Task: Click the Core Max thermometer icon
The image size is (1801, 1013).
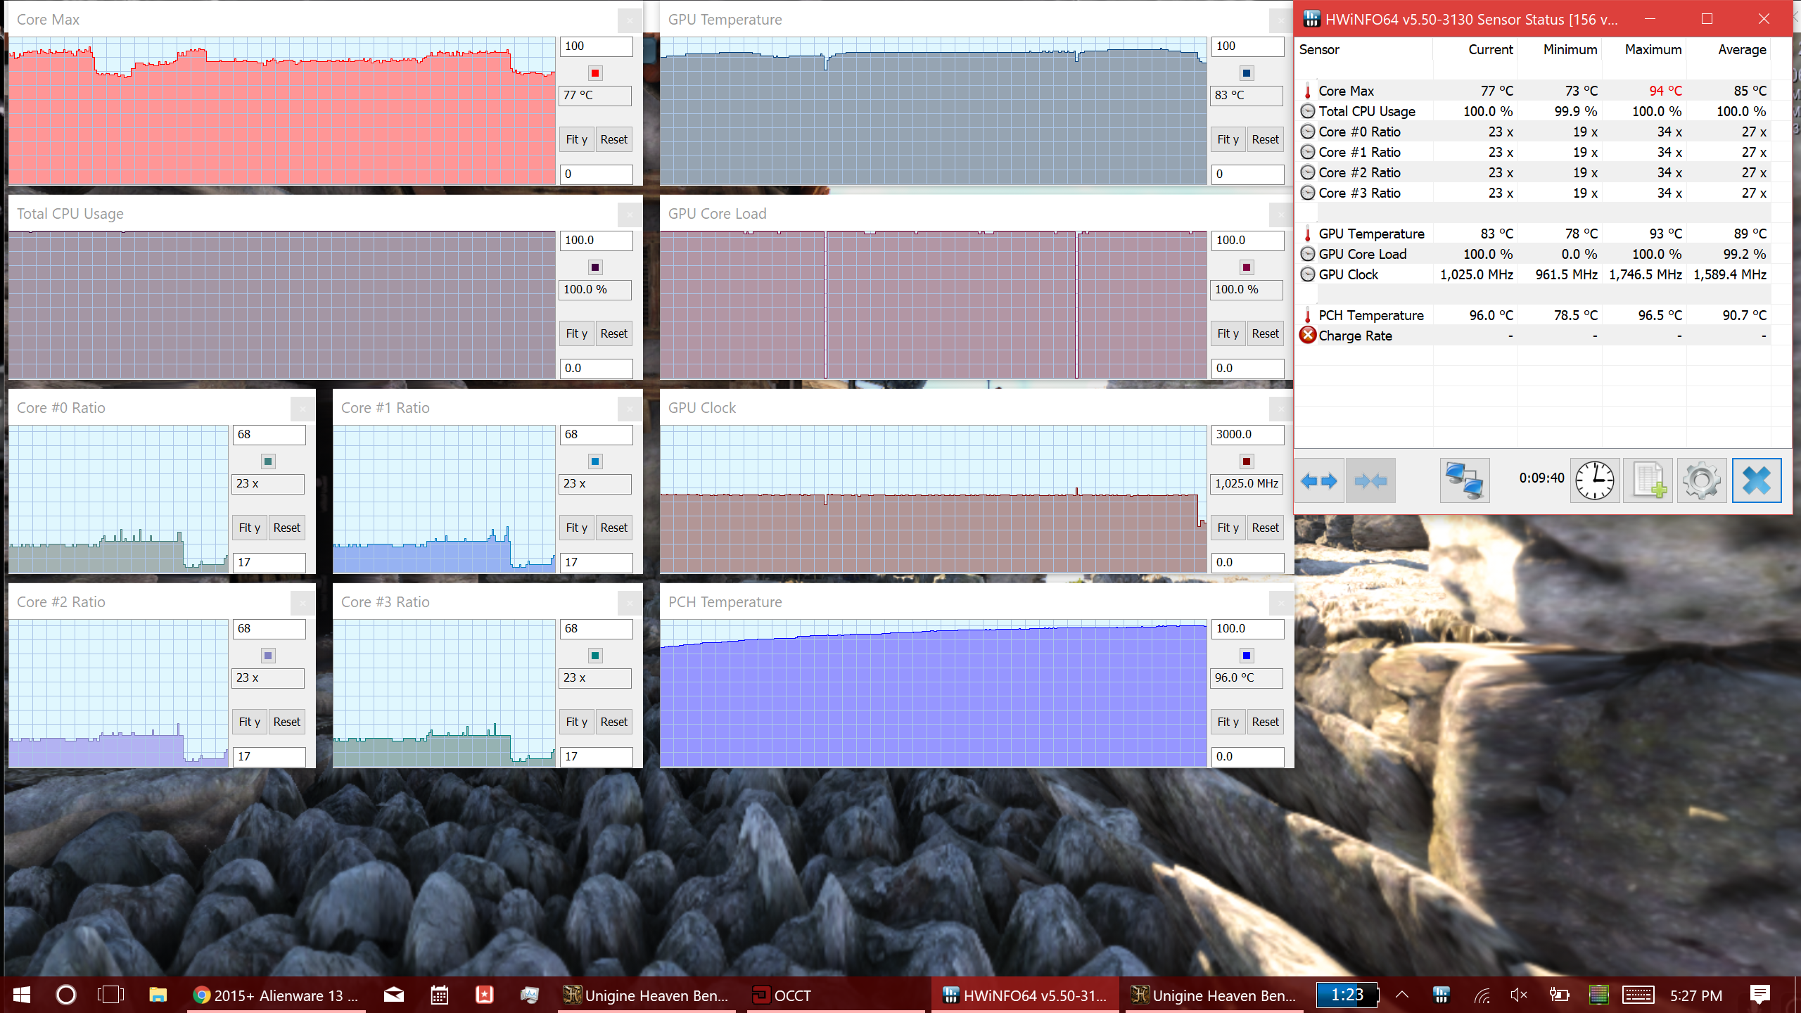Action: [1308, 91]
